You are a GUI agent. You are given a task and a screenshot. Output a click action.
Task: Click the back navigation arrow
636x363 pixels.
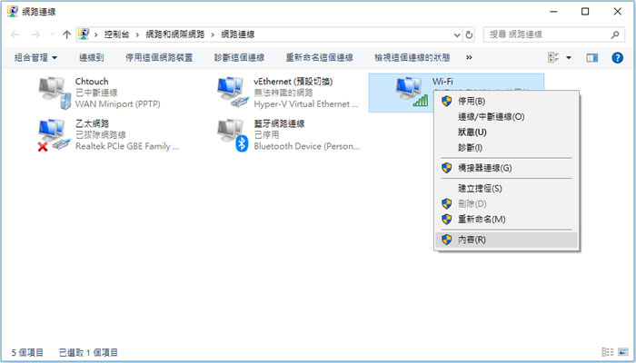point(15,34)
